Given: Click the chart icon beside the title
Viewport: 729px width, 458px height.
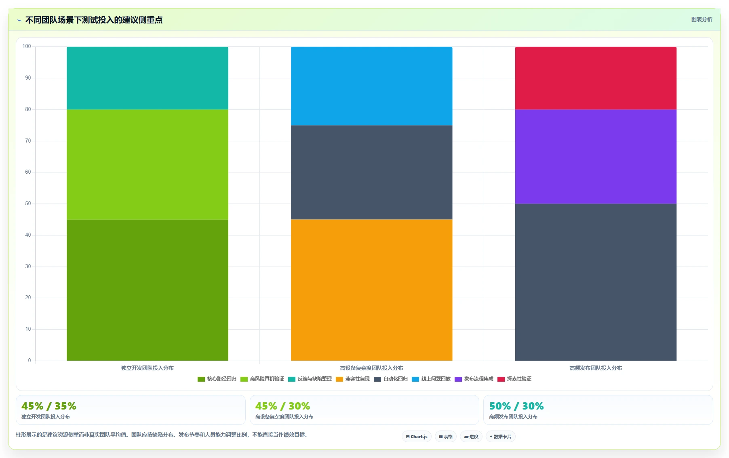Looking at the screenshot, I should point(19,20).
